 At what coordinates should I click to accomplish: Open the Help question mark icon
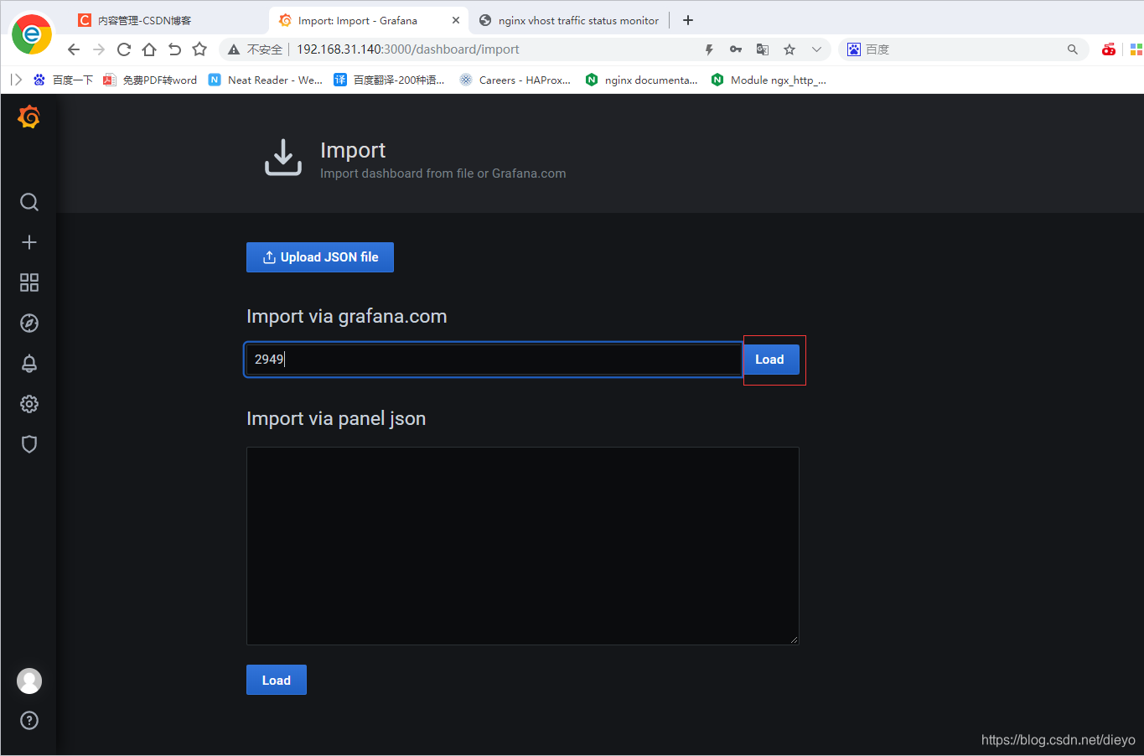(29, 721)
